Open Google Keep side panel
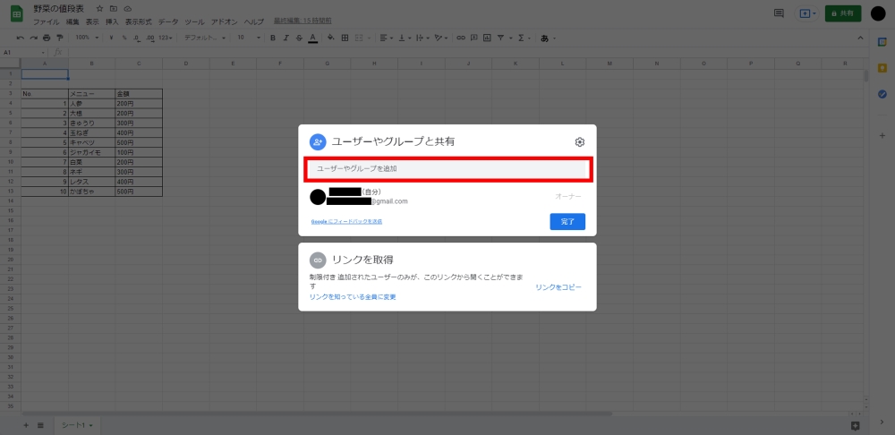This screenshot has width=895, height=435. (x=882, y=68)
